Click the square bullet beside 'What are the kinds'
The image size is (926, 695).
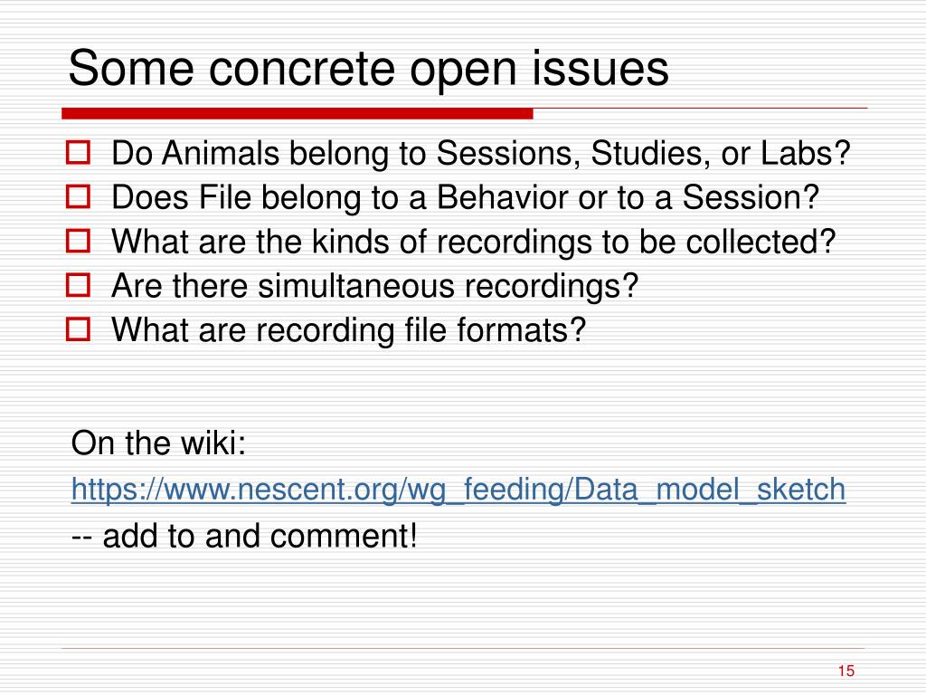(x=78, y=241)
